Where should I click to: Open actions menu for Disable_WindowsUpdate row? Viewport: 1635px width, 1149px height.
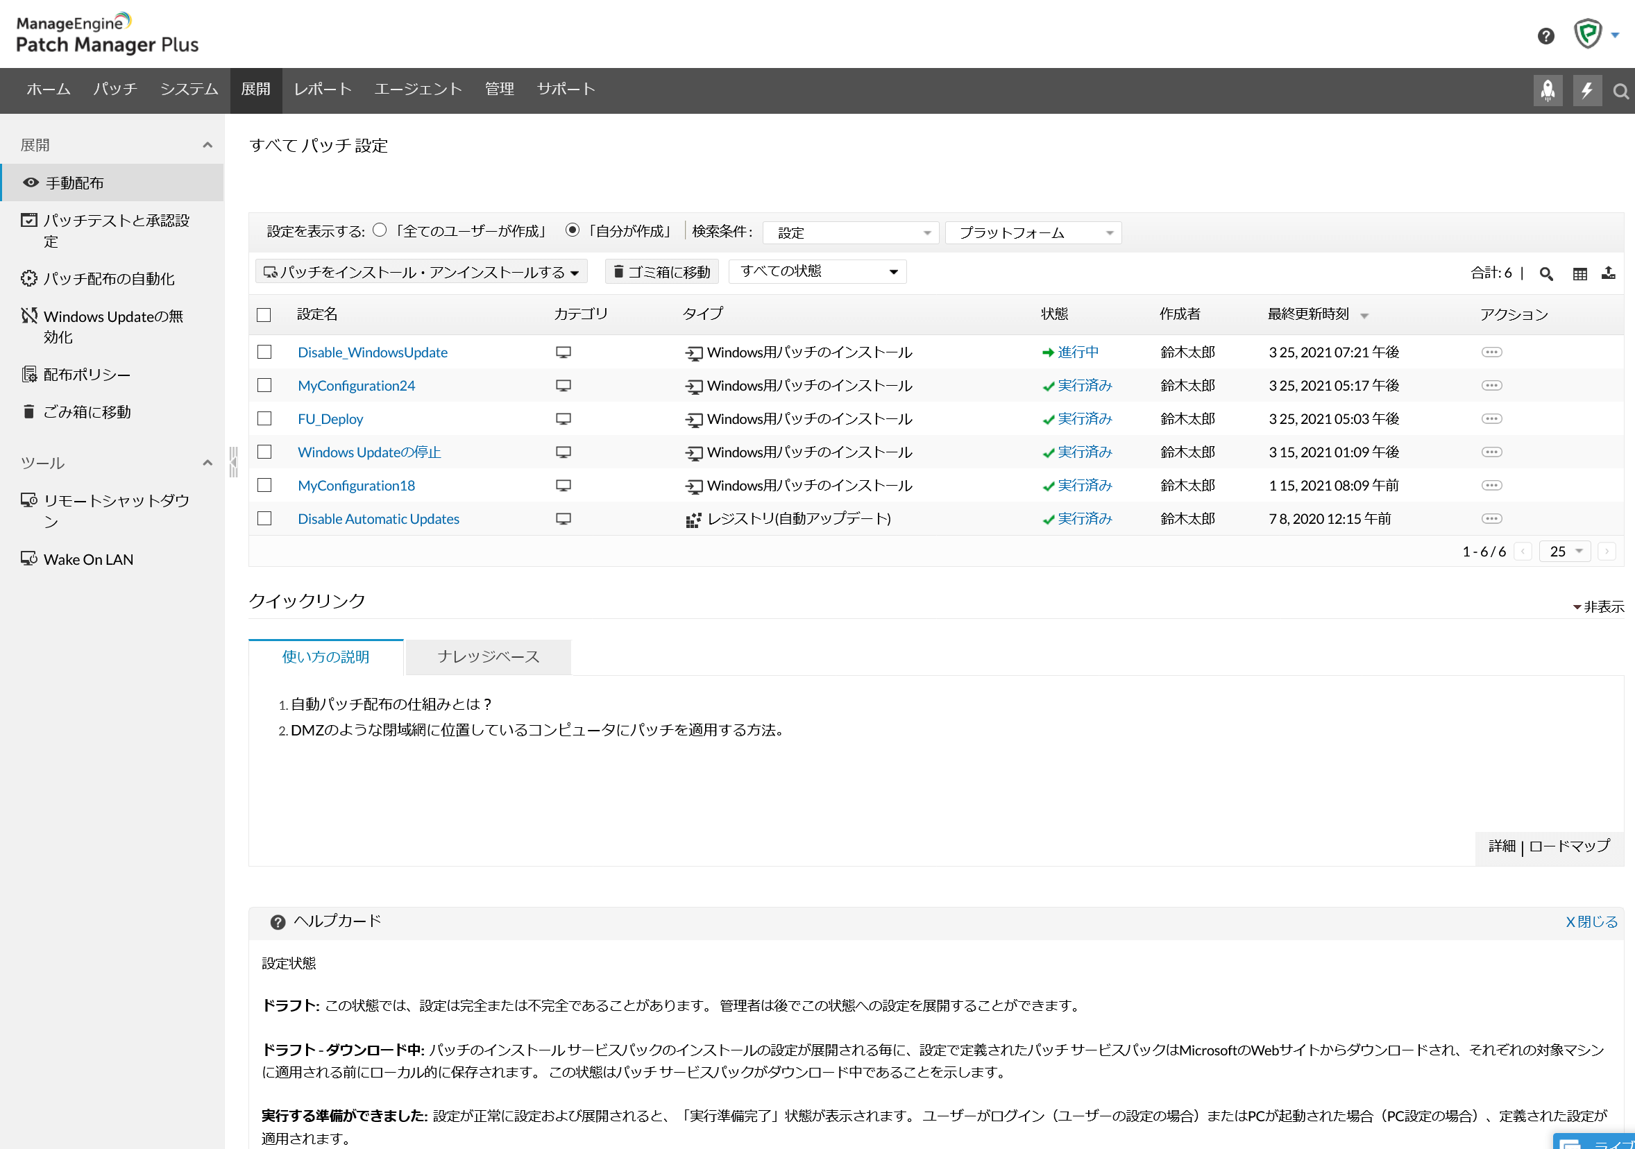(x=1492, y=352)
